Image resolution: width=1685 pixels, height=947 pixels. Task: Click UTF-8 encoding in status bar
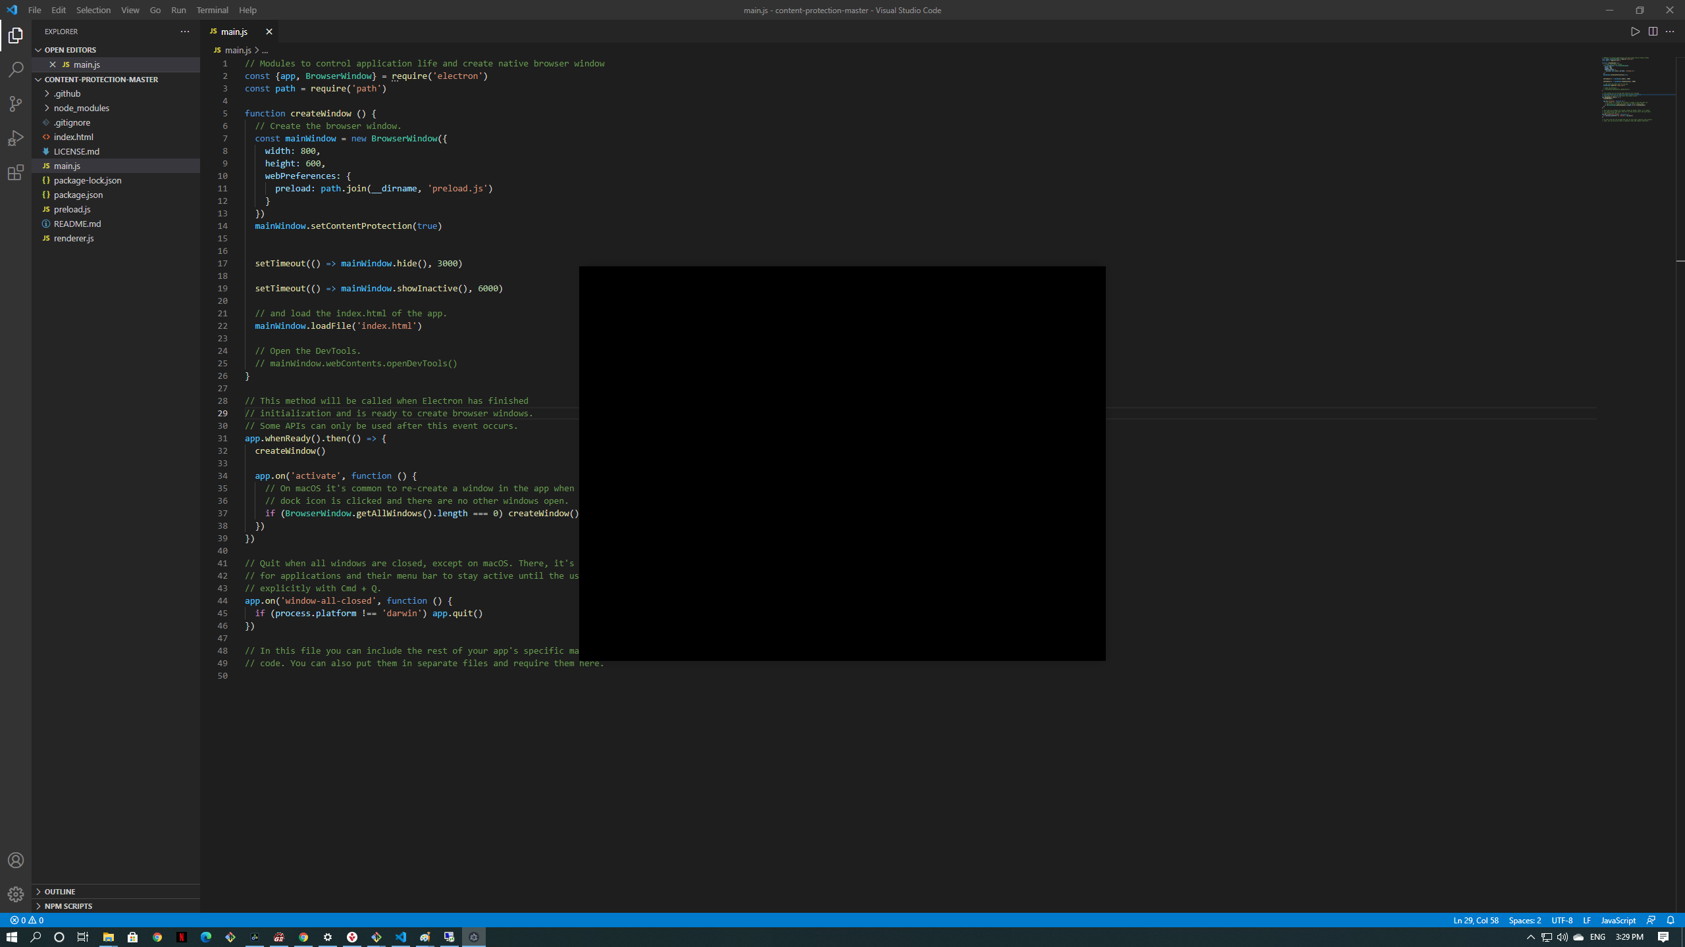click(1562, 920)
